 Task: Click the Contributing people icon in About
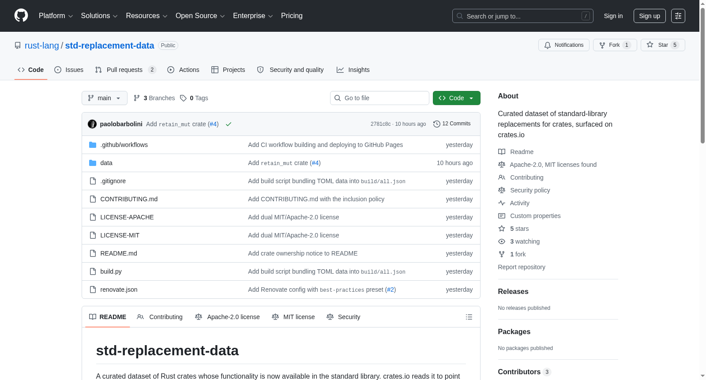click(x=502, y=177)
